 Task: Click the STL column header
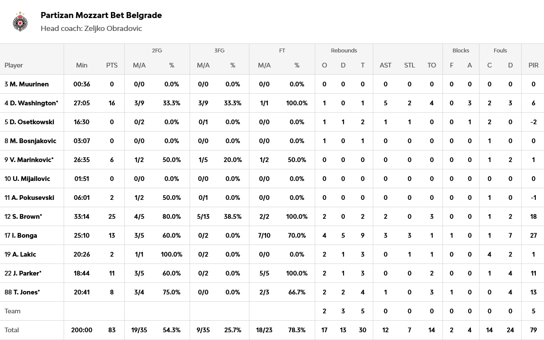pos(409,65)
